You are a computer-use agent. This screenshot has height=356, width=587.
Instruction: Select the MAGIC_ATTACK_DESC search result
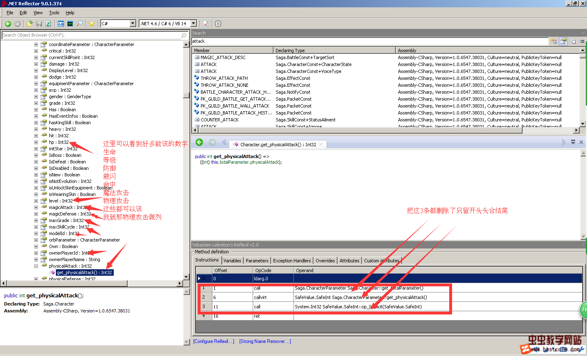(x=223, y=57)
